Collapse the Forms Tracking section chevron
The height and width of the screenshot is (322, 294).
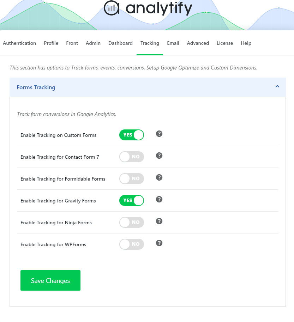tap(277, 86)
